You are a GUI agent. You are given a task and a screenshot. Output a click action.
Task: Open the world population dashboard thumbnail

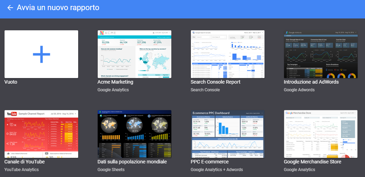pyautogui.click(x=134, y=134)
